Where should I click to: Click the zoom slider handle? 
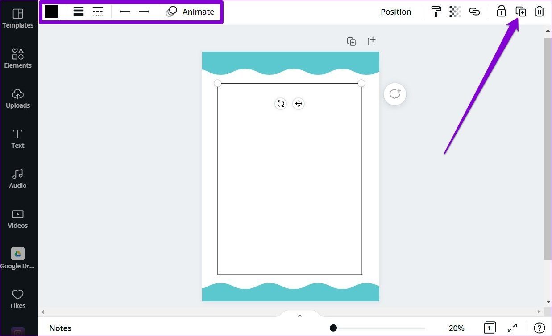click(333, 328)
